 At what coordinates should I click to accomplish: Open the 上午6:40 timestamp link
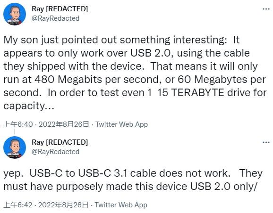tap(18, 124)
